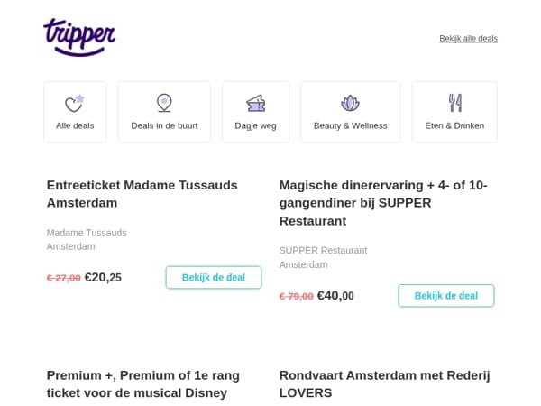The image size is (541, 406).
Task: Open the Beauty & Wellness category label
Action: click(350, 125)
